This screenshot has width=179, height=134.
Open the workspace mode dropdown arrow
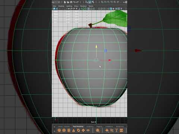(x=59, y=2)
